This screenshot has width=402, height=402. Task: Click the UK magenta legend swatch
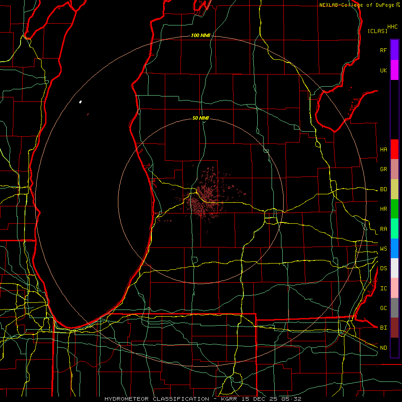point(394,70)
